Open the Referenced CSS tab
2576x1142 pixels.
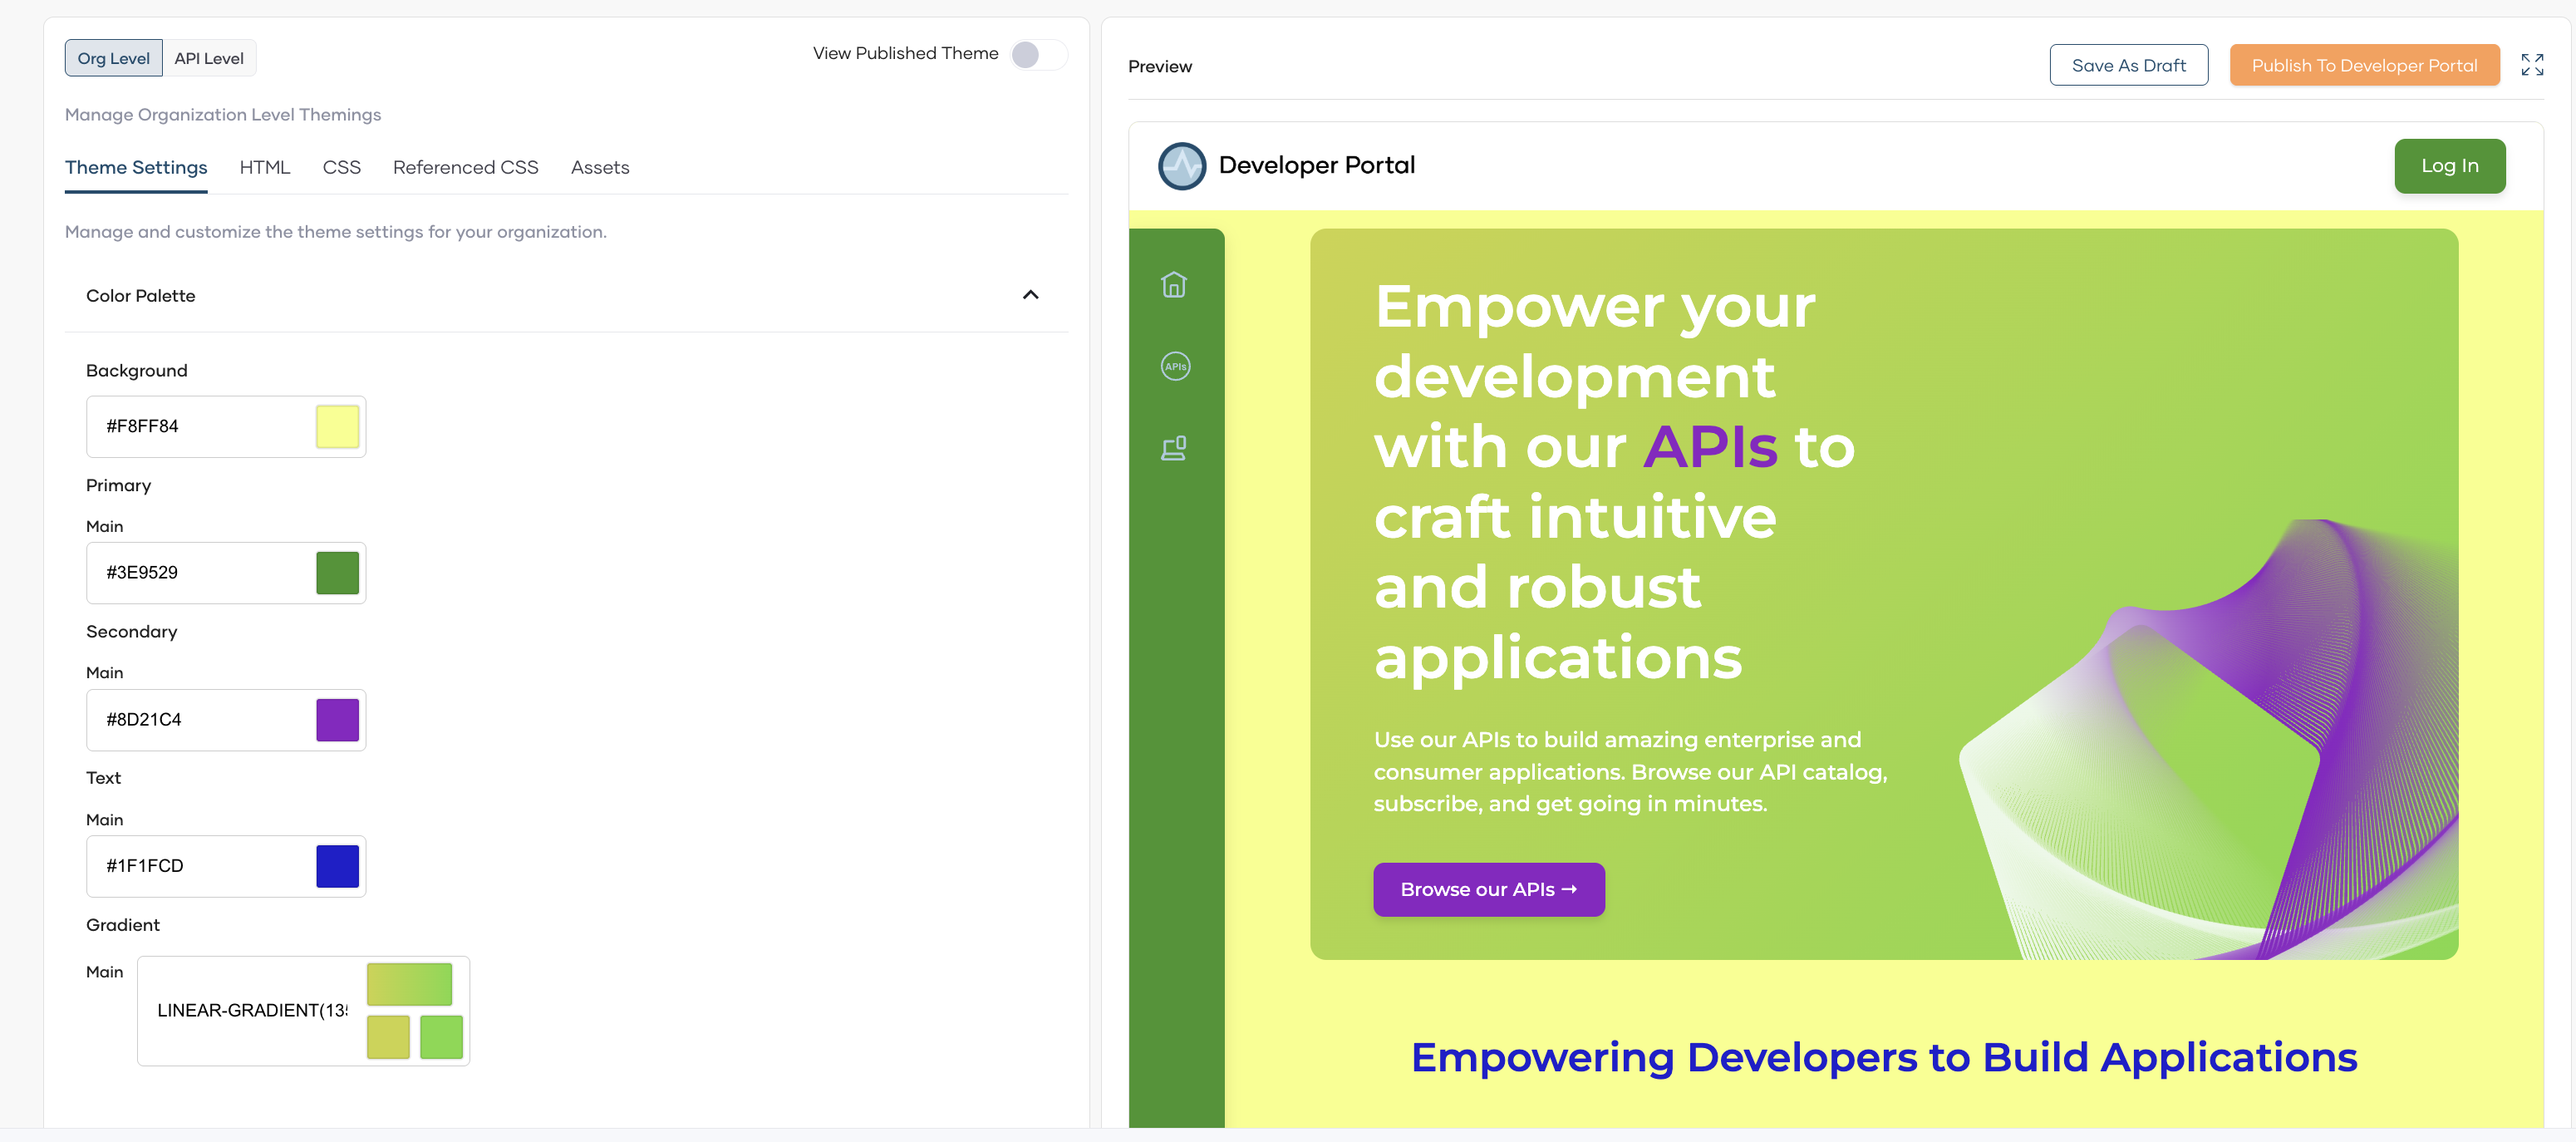click(x=465, y=167)
